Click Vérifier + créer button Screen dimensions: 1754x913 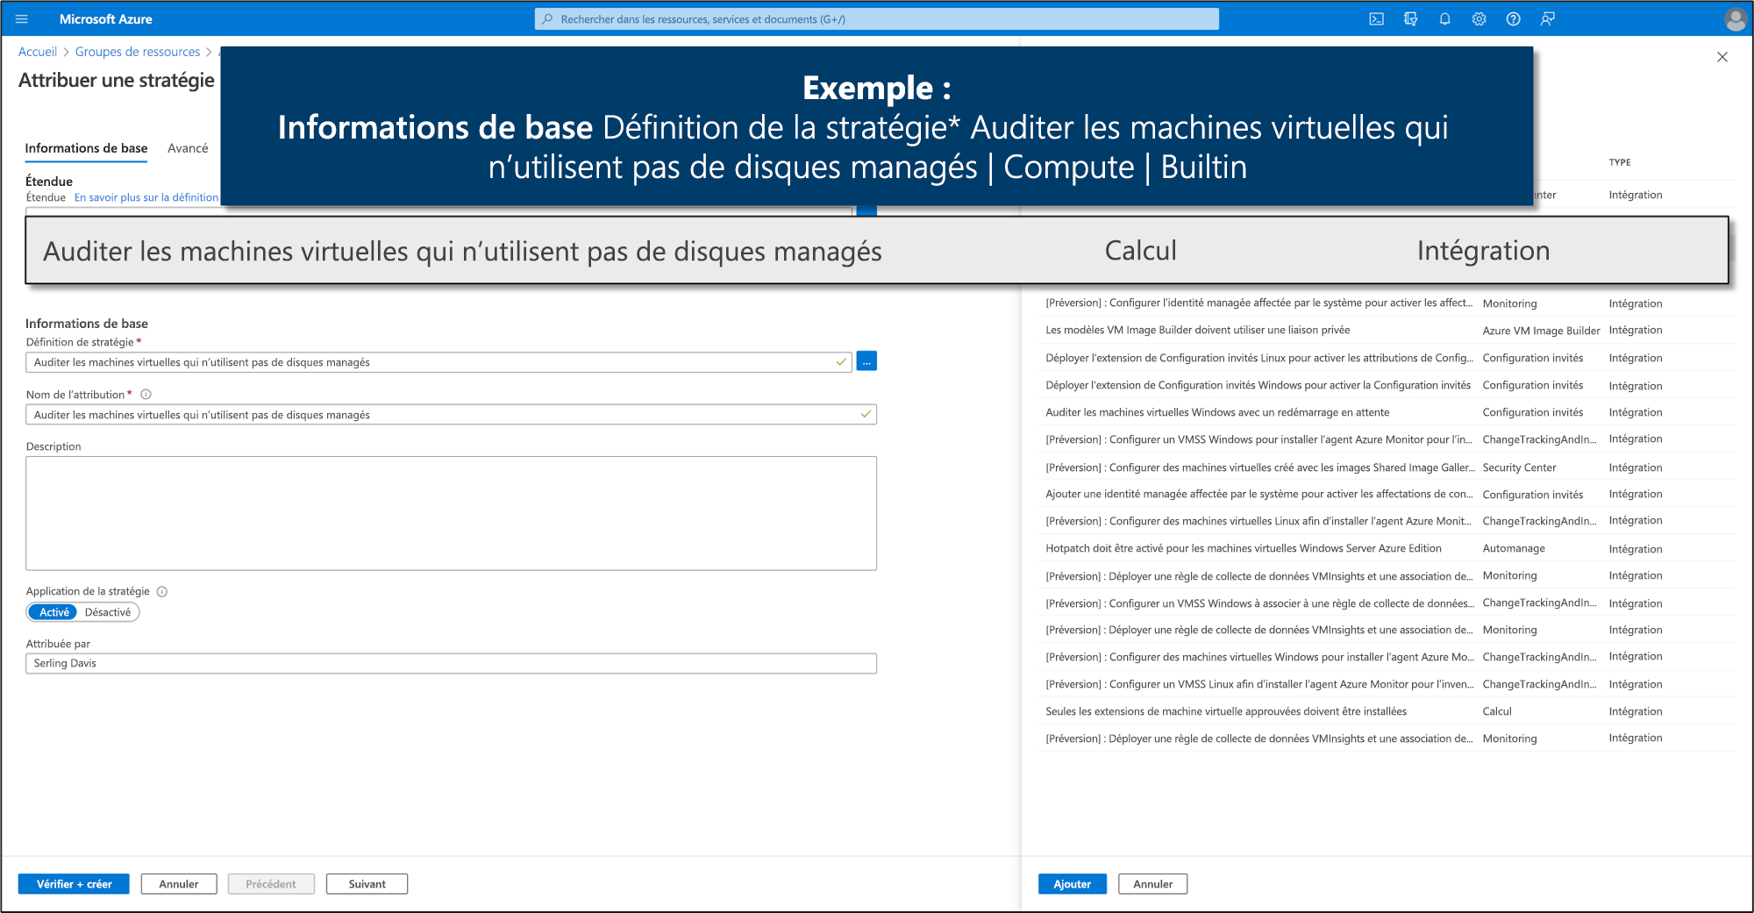74,884
